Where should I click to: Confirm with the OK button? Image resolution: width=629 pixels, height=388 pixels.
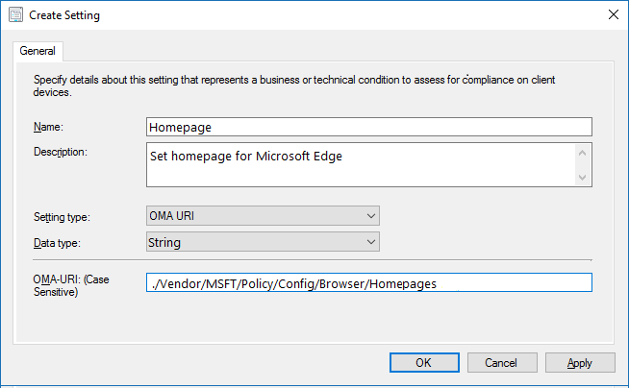(x=423, y=362)
